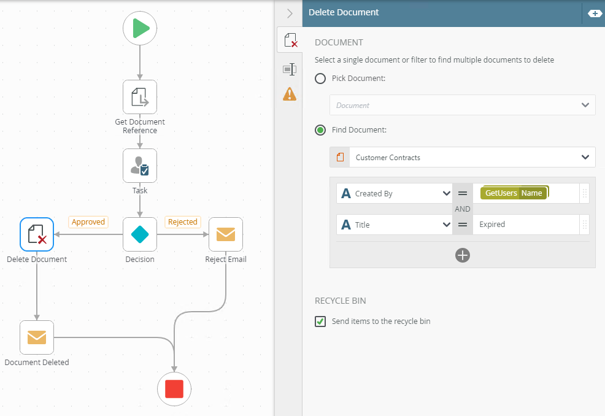Choose the Pick Document radio option

click(320, 79)
